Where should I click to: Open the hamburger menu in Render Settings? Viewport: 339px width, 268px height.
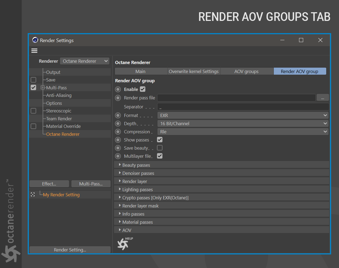34,51
